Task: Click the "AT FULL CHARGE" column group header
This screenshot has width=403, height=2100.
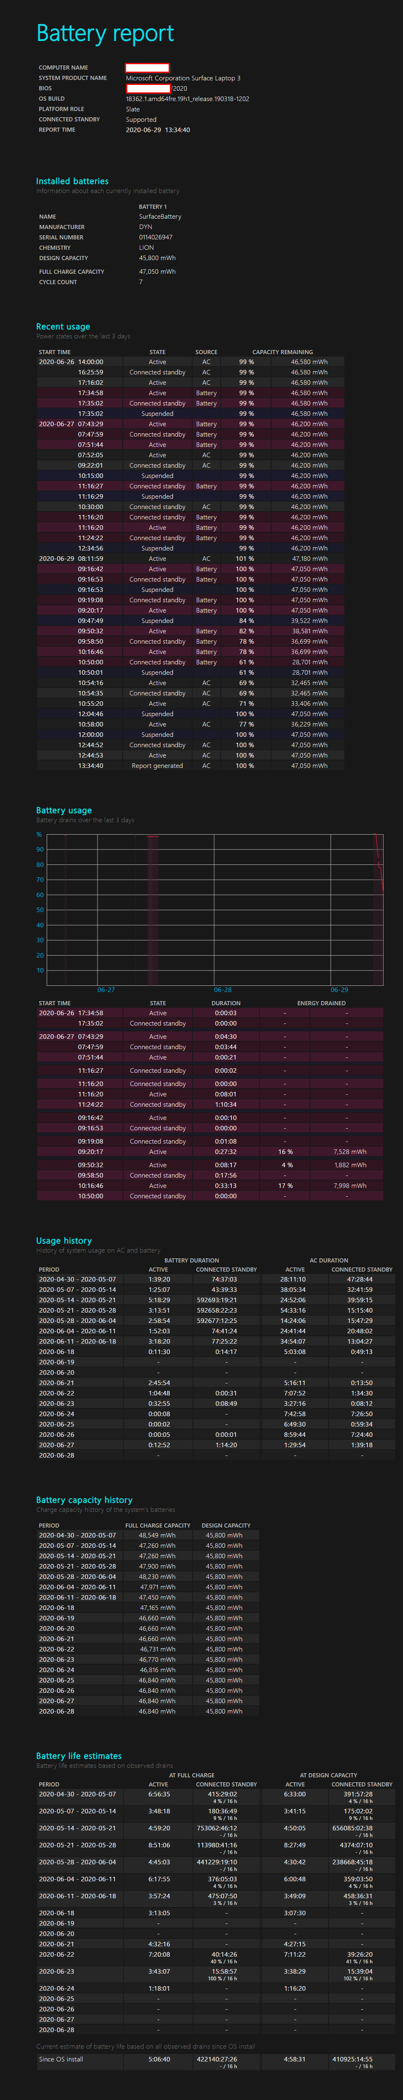Action: 191,1776
